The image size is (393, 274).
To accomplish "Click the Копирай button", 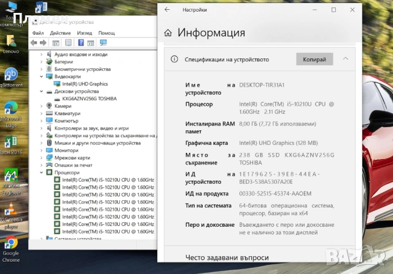I will tap(314, 59).
